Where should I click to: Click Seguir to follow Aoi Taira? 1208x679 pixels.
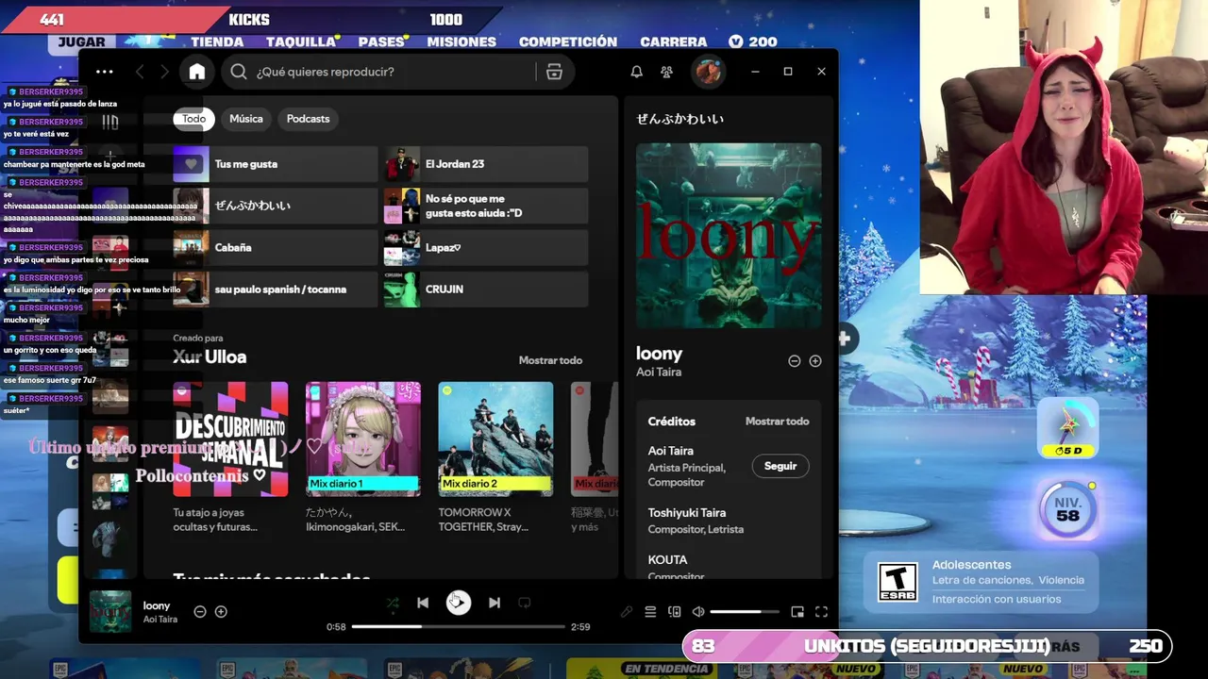pyautogui.click(x=780, y=466)
